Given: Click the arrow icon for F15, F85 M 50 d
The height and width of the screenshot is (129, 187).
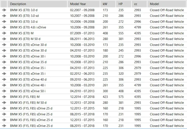Looking at the screenshot, I should 4,102.
